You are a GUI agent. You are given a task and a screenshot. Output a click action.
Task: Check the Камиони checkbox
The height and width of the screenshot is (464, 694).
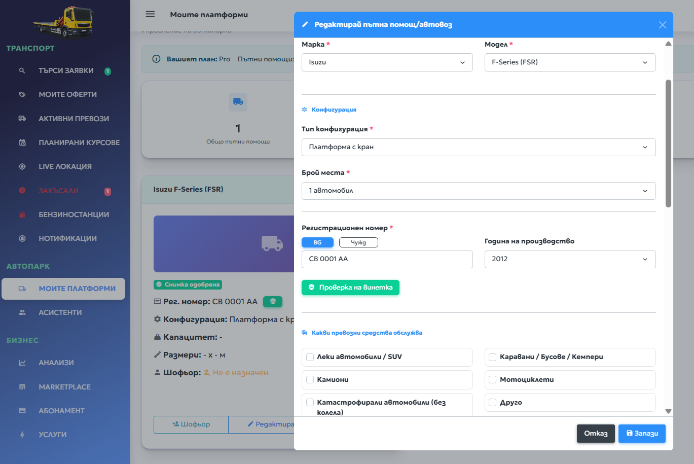pos(310,380)
